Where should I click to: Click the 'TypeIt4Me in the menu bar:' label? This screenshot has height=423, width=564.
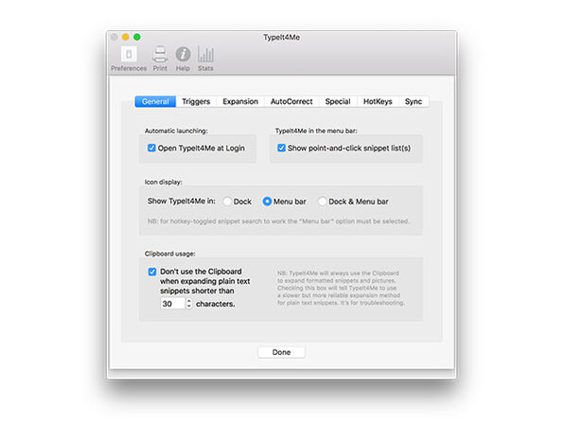(x=316, y=131)
